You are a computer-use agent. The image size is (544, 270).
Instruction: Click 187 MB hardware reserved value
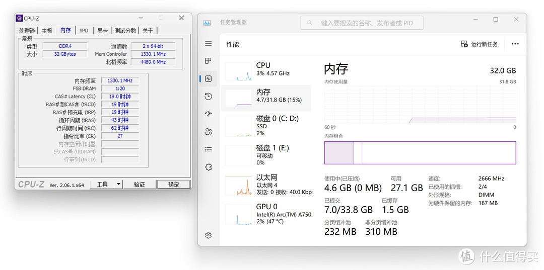tap(488, 203)
